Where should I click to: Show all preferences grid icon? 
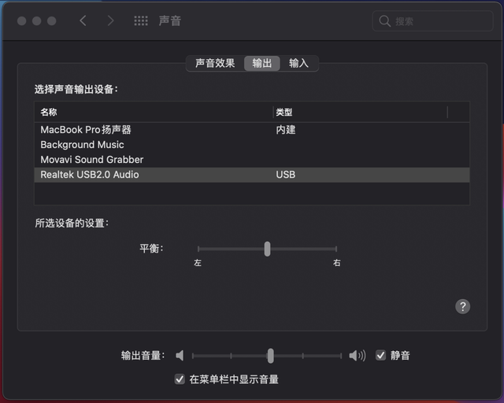tap(141, 21)
